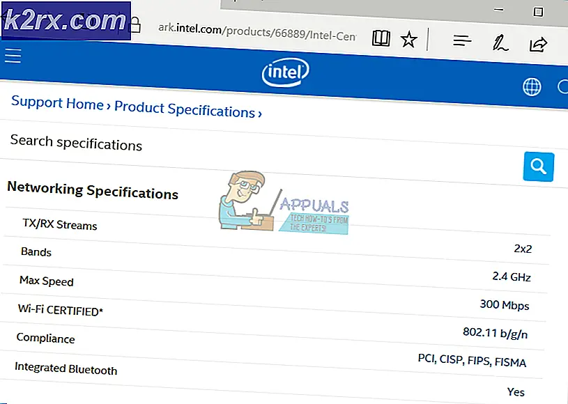Open the Hub three-lines icon
Viewport: 568px width, 404px height.
tap(462, 41)
